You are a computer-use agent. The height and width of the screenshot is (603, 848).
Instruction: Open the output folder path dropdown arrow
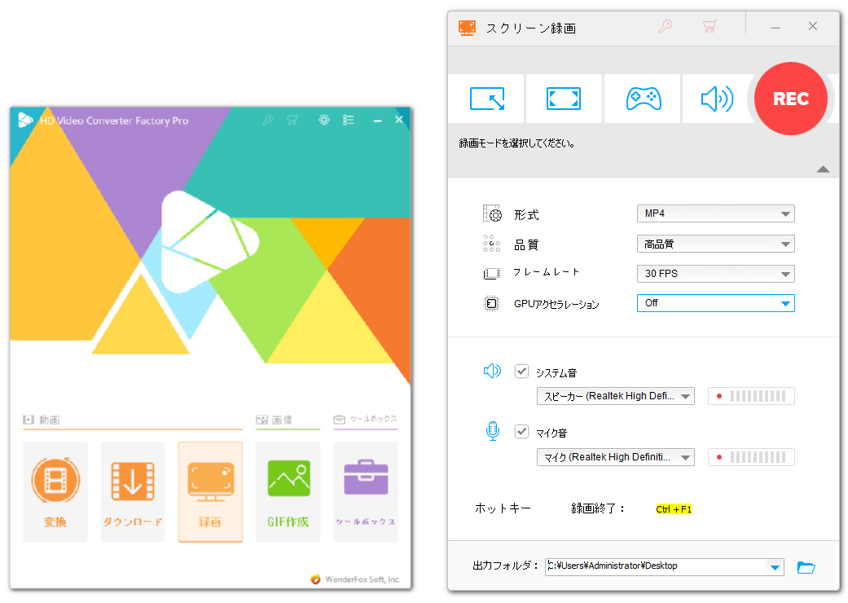point(775,567)
